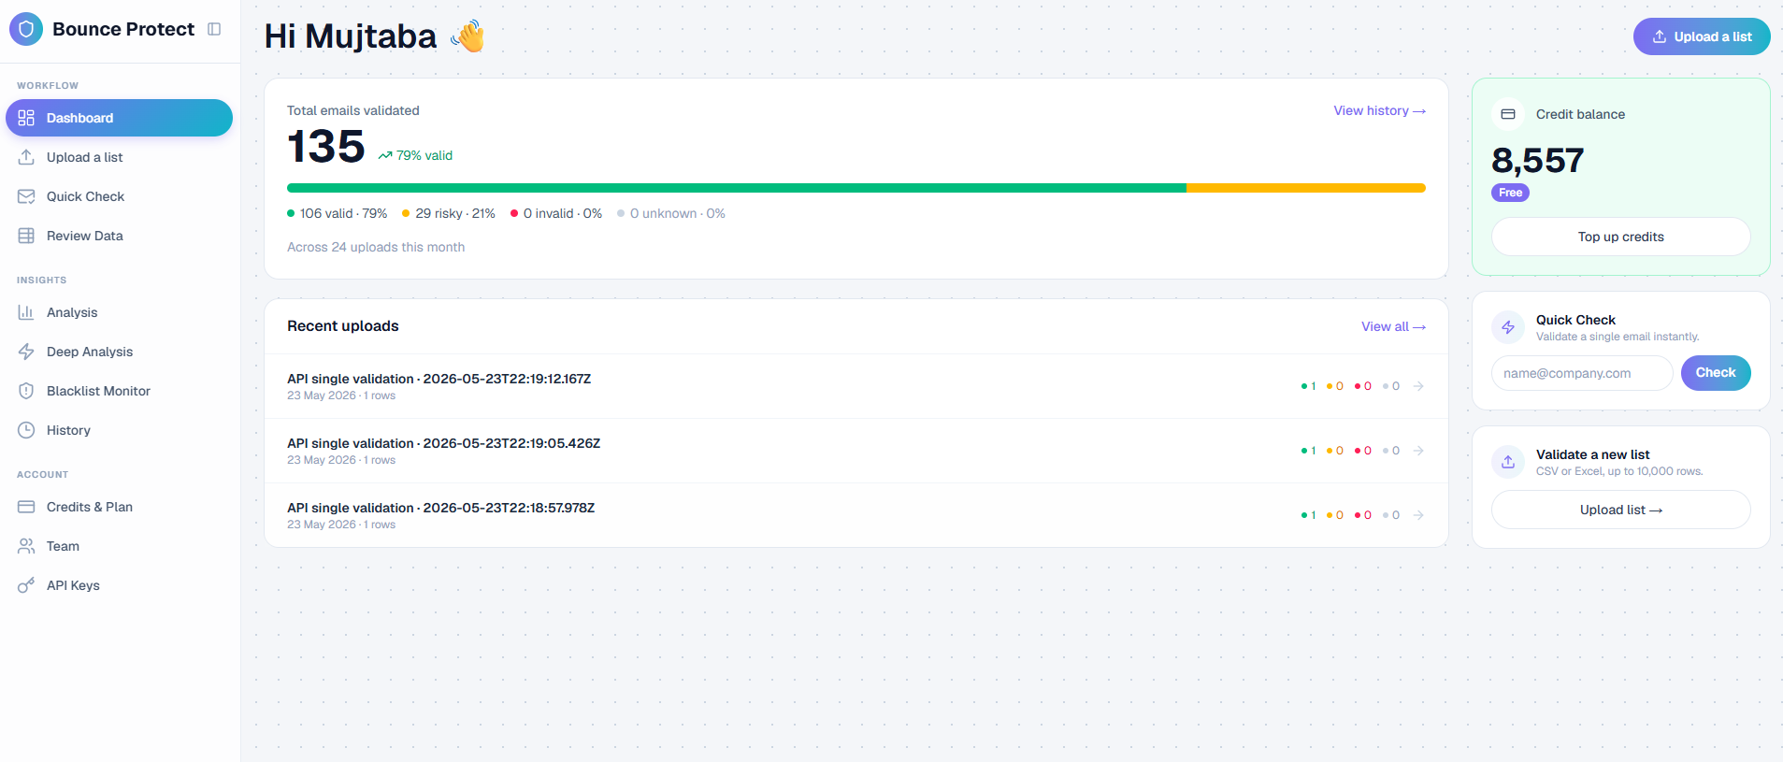
Task: Click arrow on the 22:19:12.167Z upload row
Action: 1418,386
